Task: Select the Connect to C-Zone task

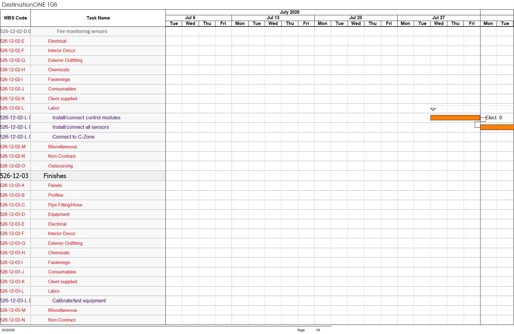Action: click(73, 137)
